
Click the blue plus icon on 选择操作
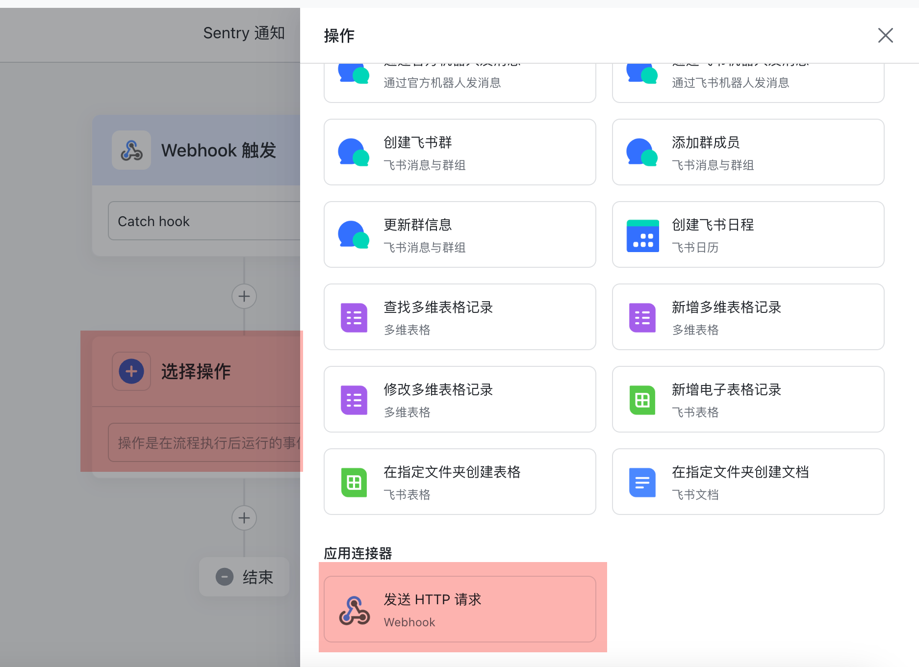pyautogui.click(x=131, y=371)
